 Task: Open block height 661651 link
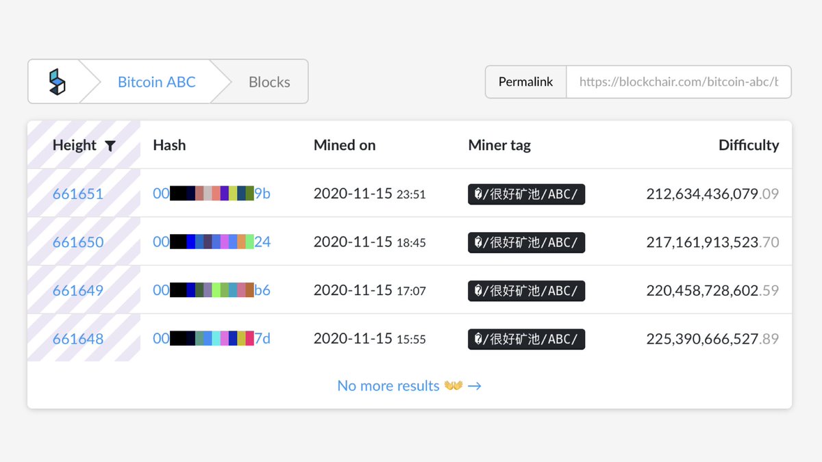pyautogui.click(x=78, y=194)
